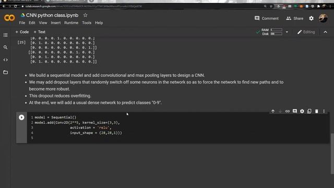The image size is (334, 188).
Task: Add a new Text cell
Action: [40, 32]
